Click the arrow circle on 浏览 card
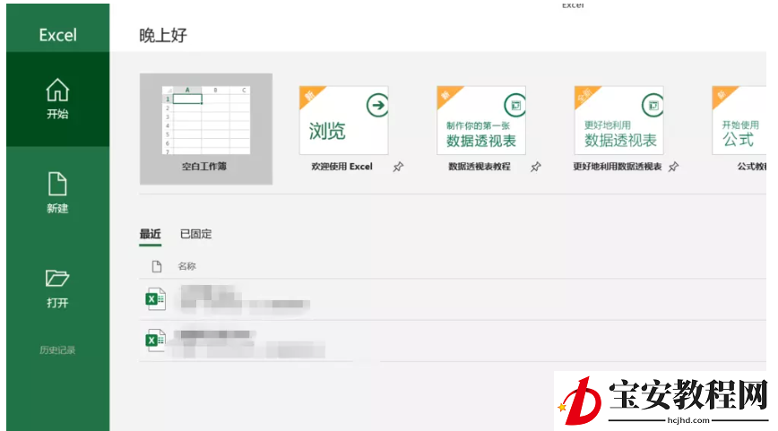 [377, 105]
